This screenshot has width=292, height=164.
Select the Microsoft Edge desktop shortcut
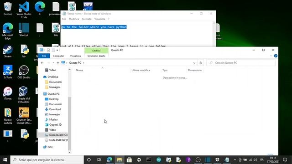8,31
